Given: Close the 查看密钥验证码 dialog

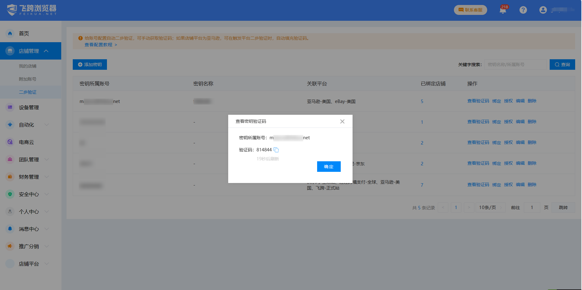Looking at the screenshot, I should click(x=342, y=122).
